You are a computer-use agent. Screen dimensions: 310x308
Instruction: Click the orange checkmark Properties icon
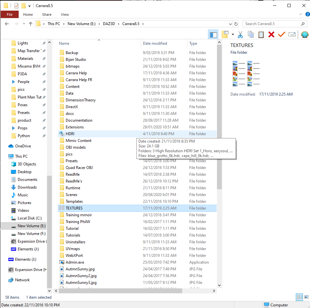pos(282,34)
